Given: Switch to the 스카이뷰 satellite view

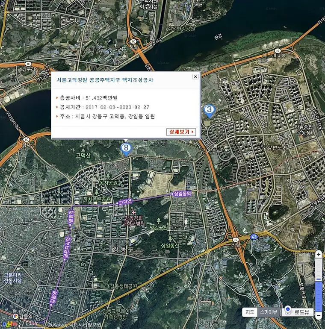Looking at the screenshot, I should click(269, 312).
